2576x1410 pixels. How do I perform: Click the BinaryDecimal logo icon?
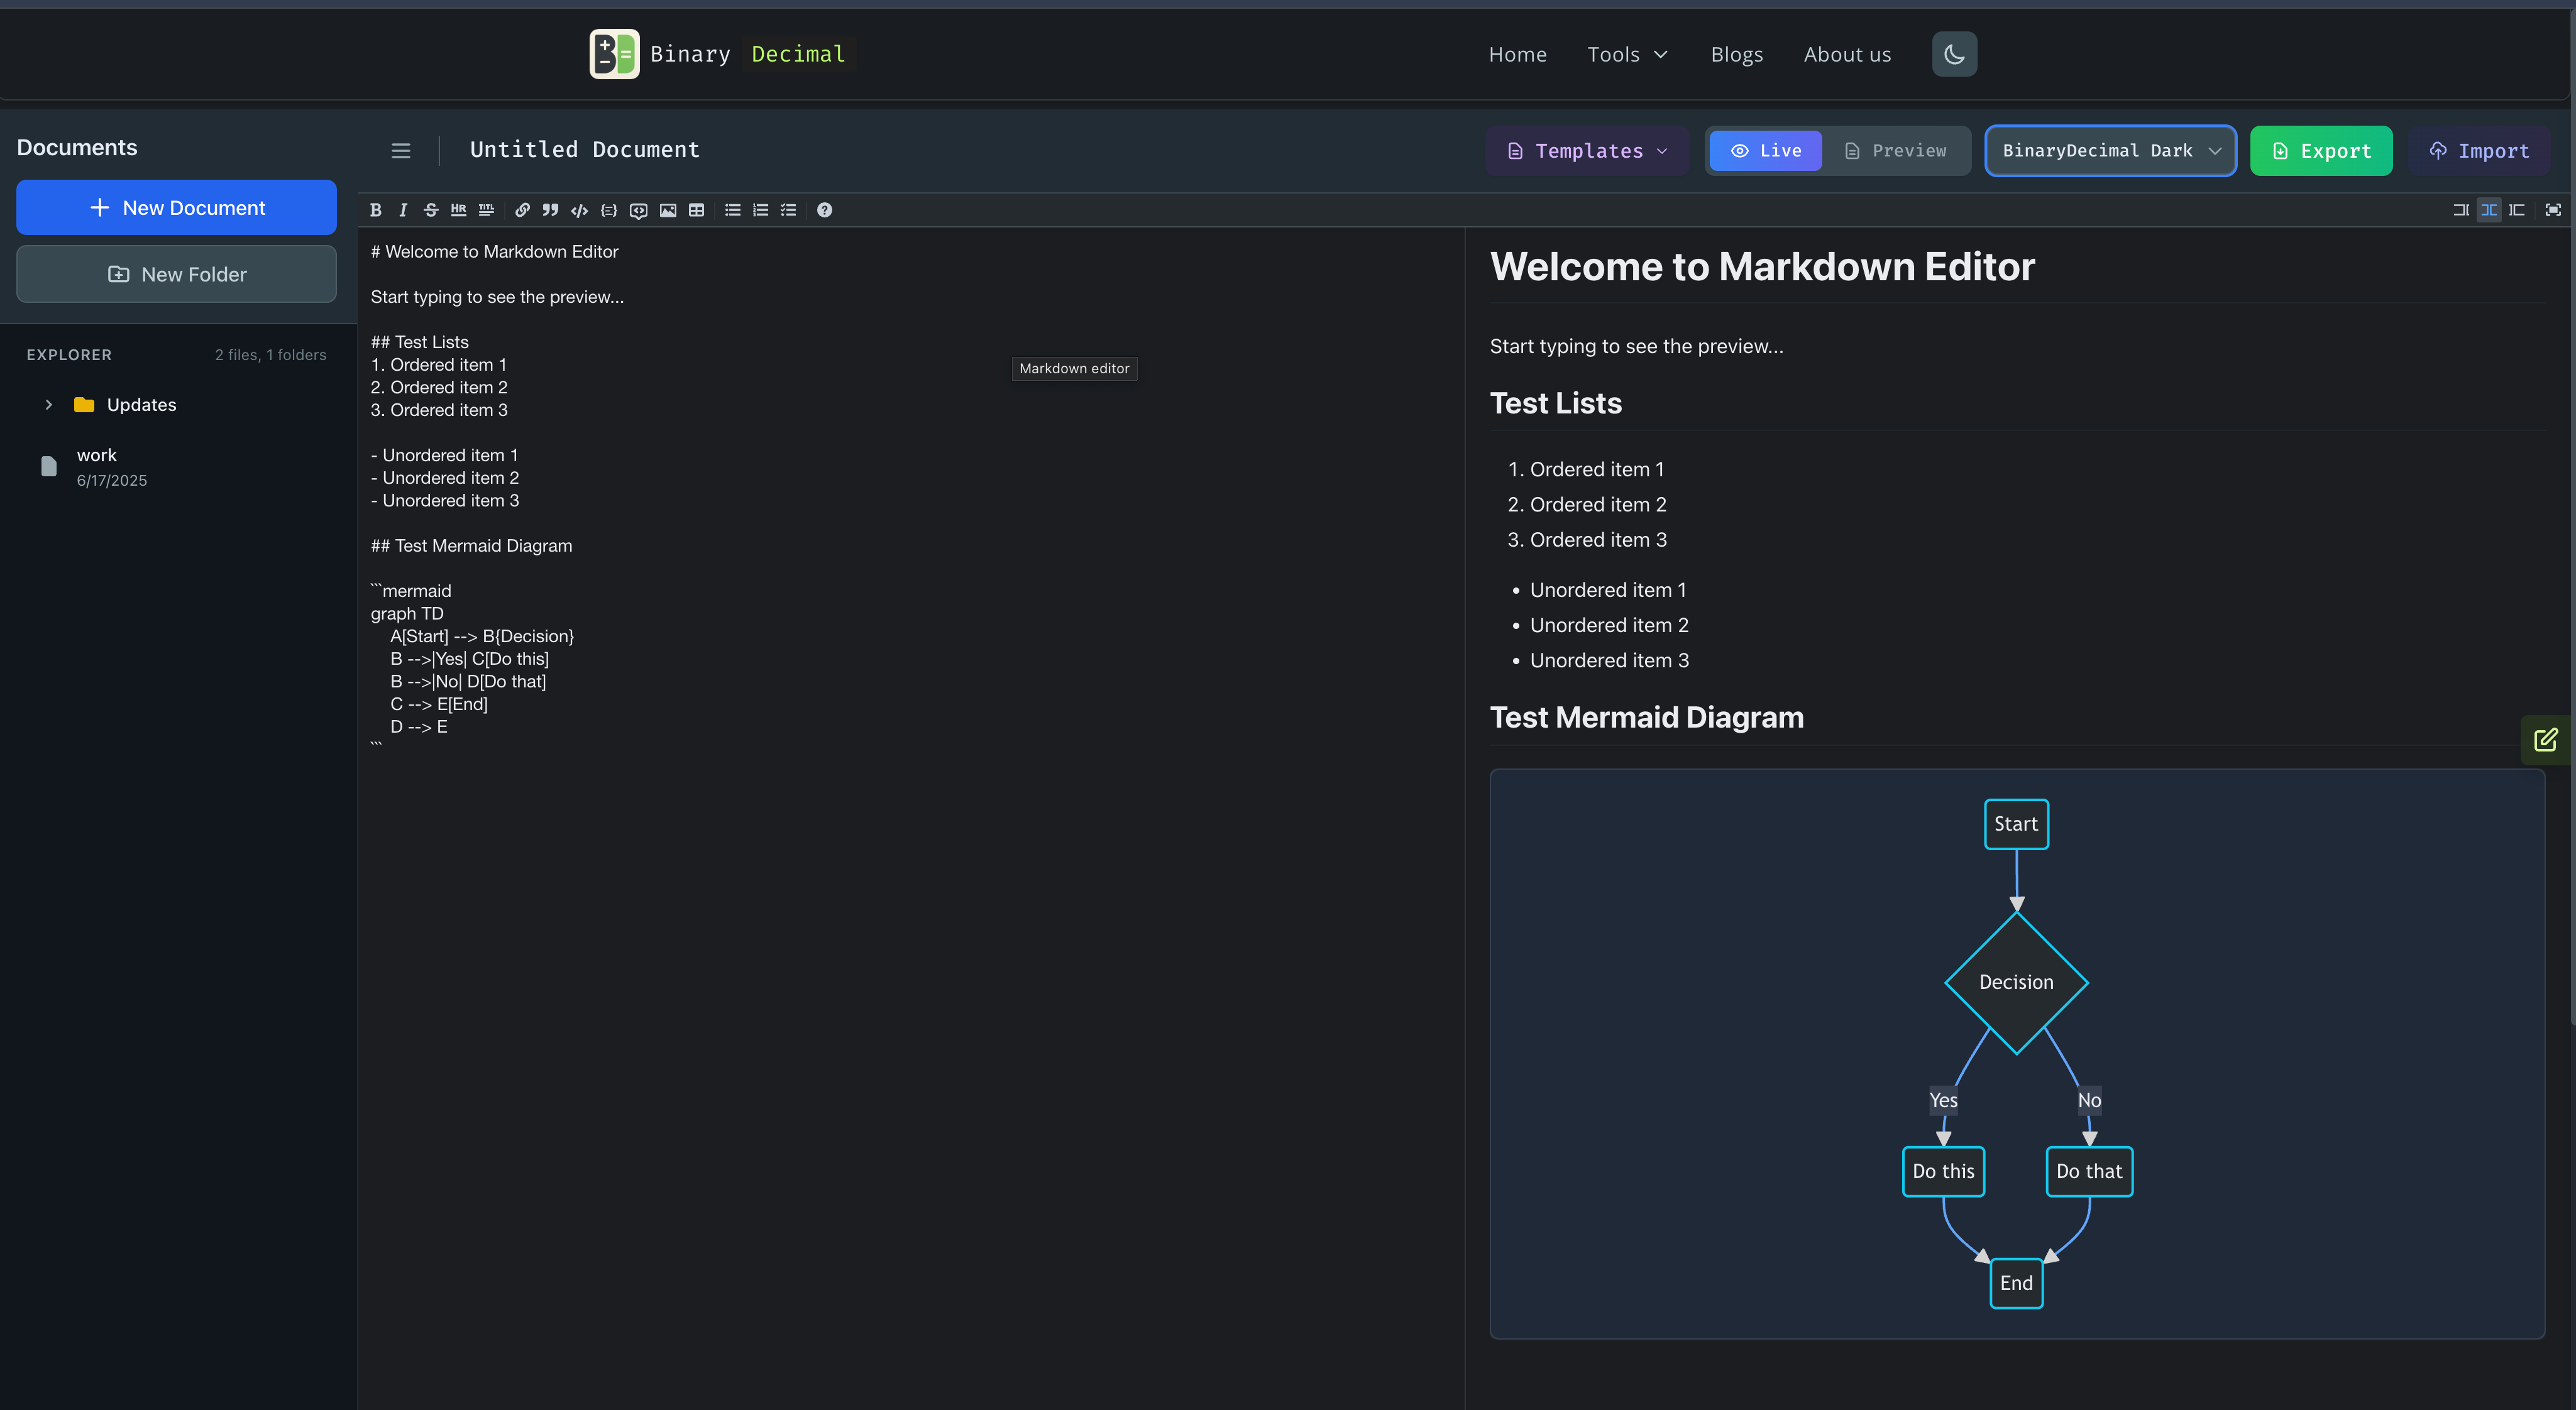pyautogui.click(x=614, y=54)
